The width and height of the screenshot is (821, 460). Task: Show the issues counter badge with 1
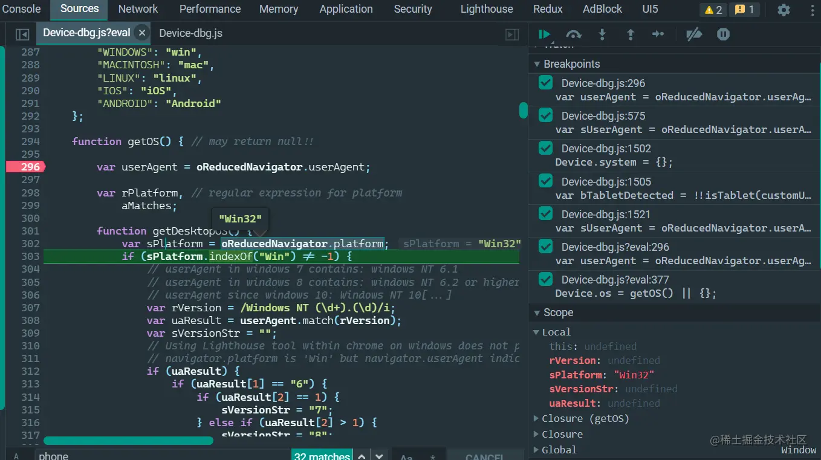[x=744, y=10]
